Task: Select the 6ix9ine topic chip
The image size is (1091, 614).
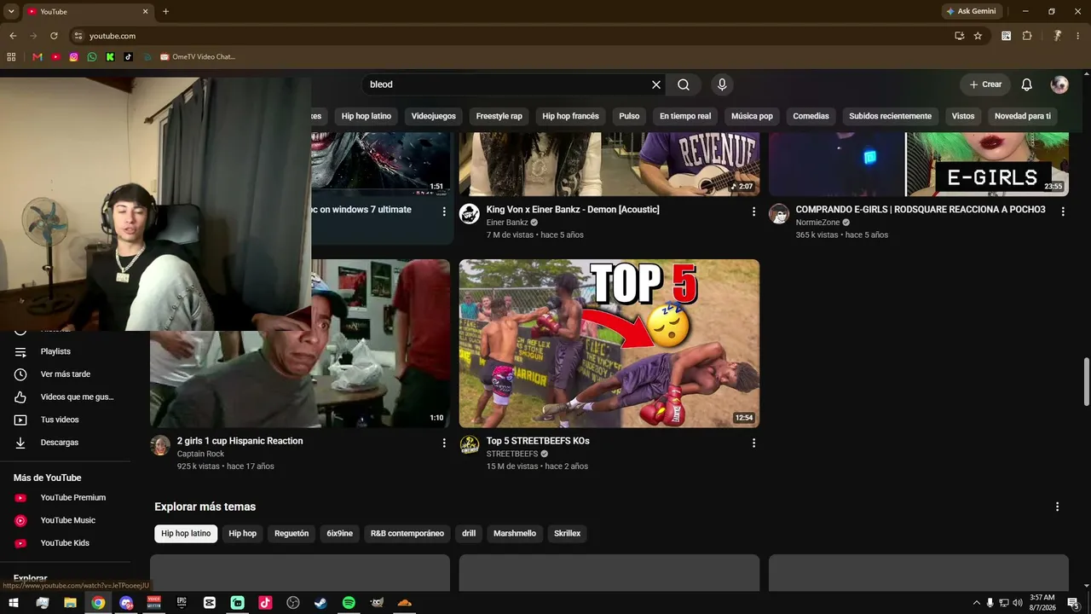Action: [x=339, y=534]
